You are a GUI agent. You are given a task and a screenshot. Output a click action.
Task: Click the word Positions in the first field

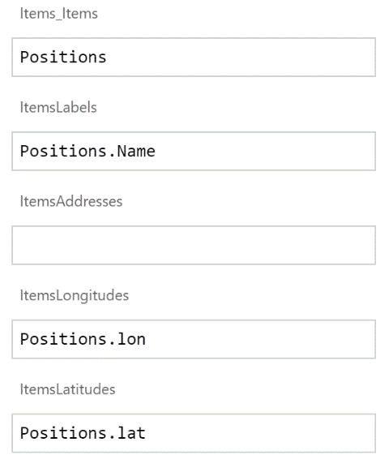63,58
